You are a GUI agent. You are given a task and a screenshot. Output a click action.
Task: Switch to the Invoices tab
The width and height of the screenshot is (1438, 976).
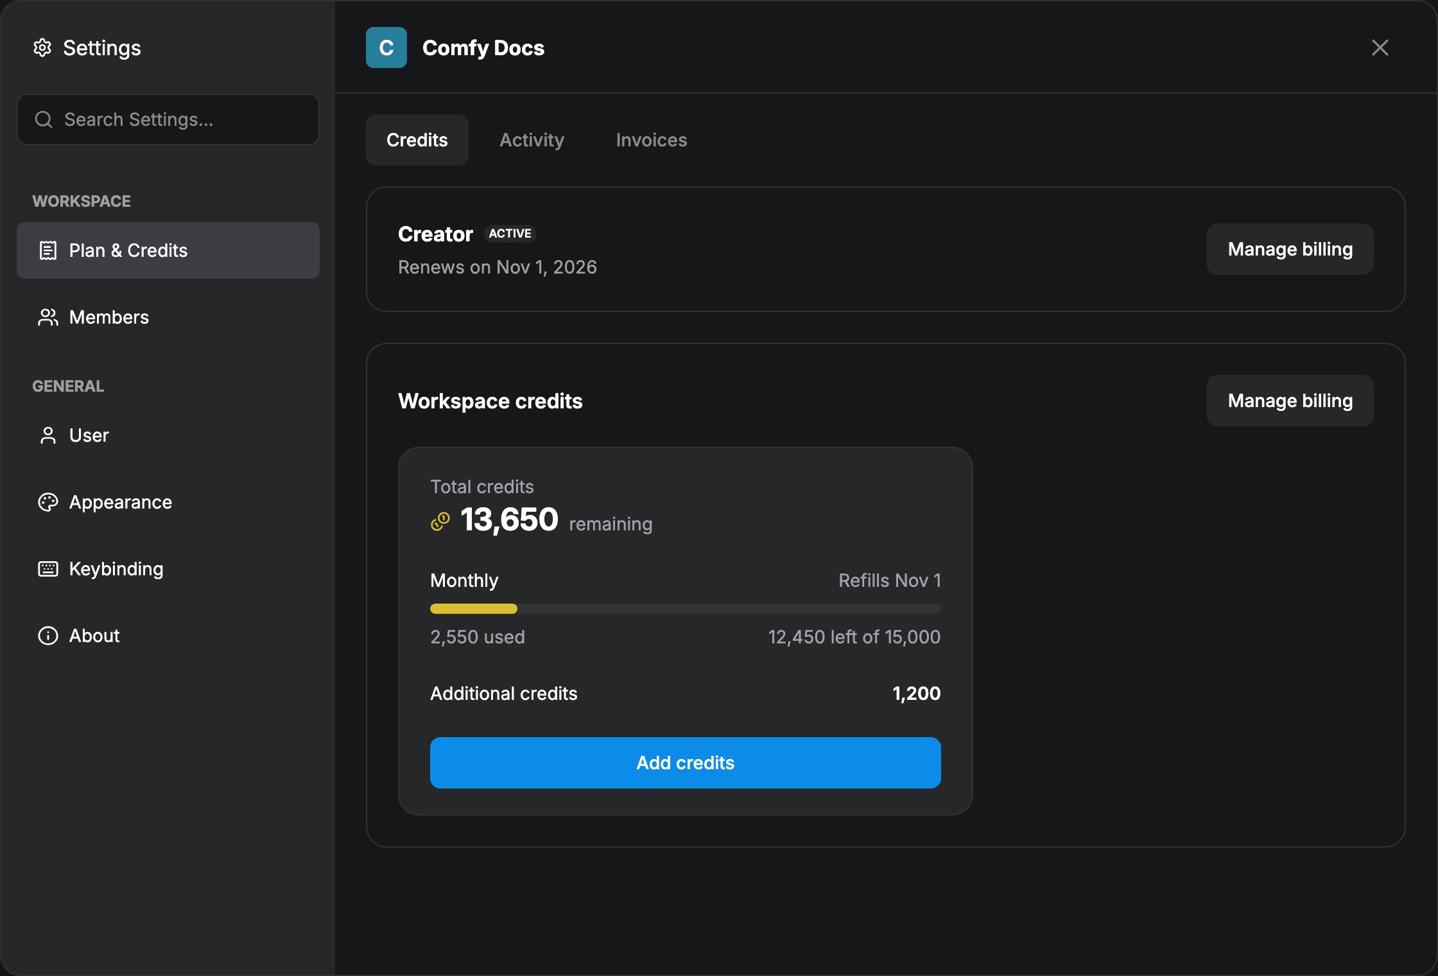click(652, 140)
